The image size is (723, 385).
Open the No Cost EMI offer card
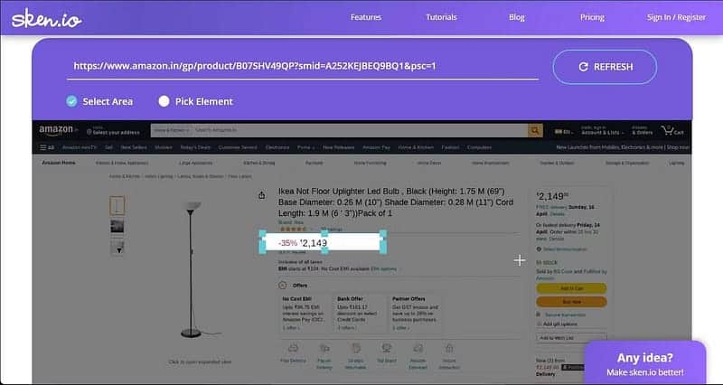305,314
